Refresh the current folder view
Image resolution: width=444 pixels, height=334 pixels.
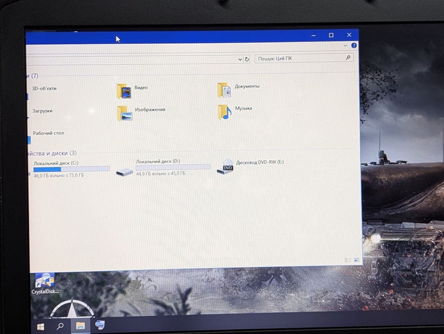click(247, 59)
